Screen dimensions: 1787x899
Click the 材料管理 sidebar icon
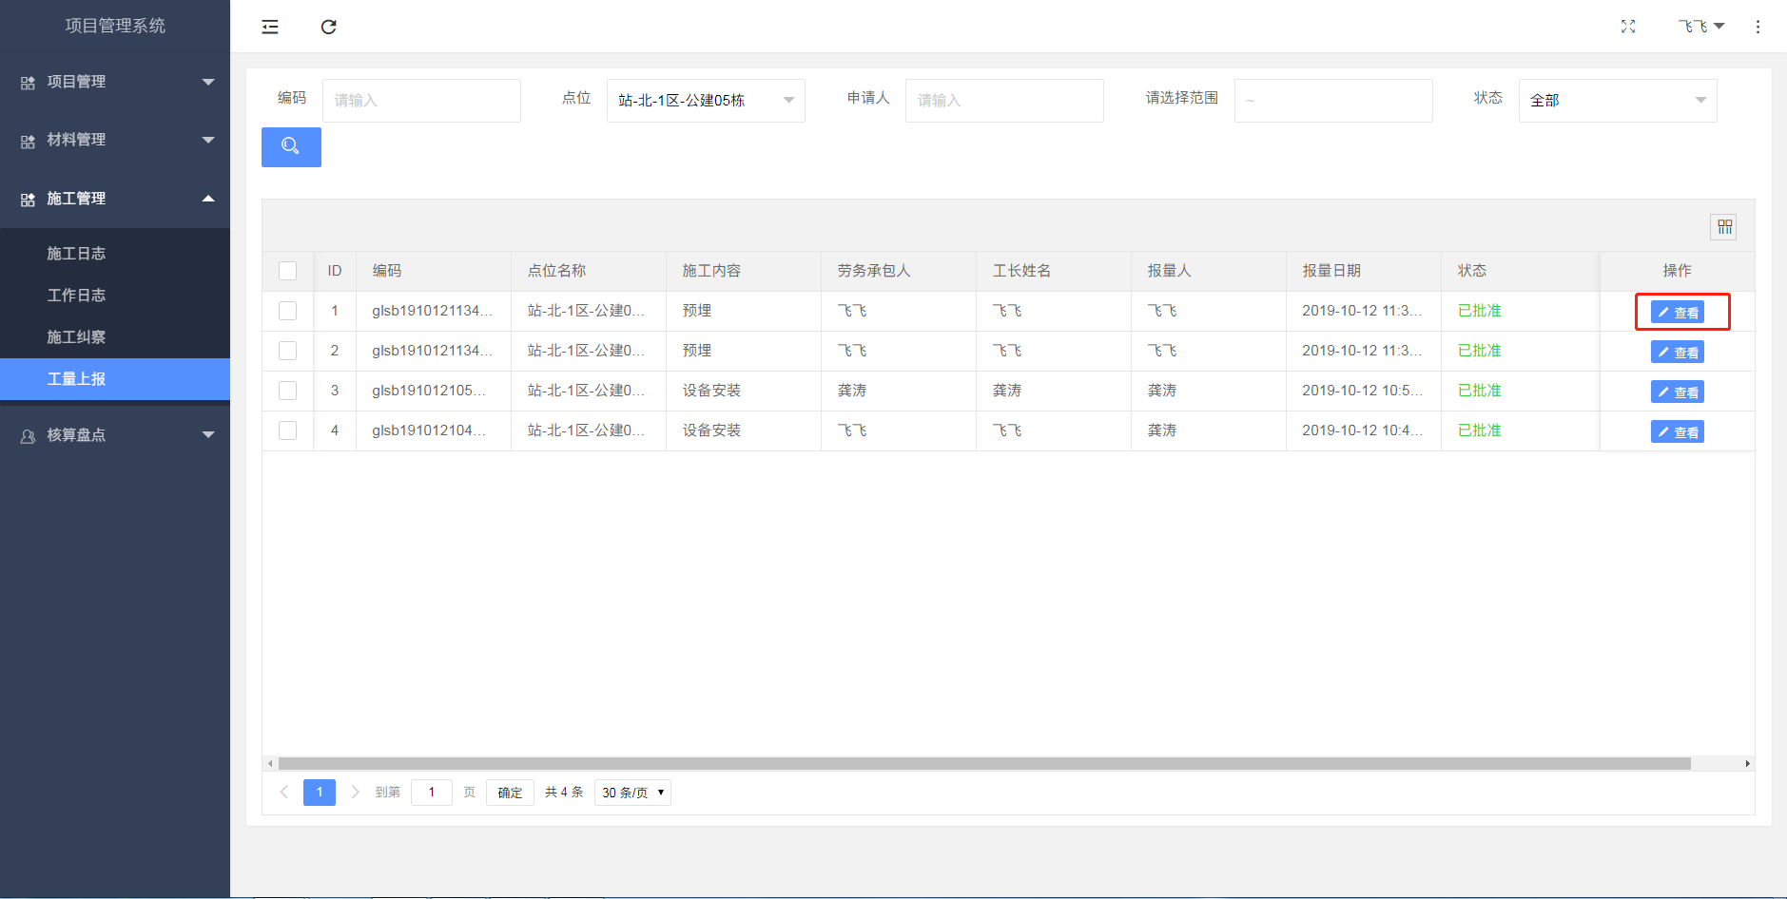pyautogui.click(x=28, y=141)
